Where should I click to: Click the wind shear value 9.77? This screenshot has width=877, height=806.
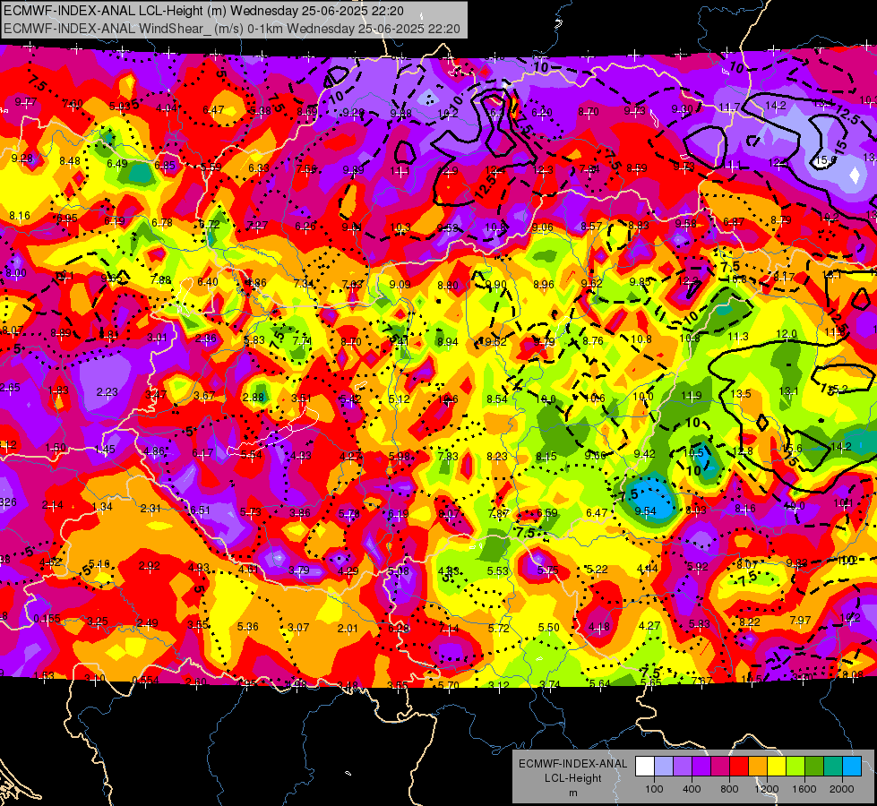pos(26,102)
